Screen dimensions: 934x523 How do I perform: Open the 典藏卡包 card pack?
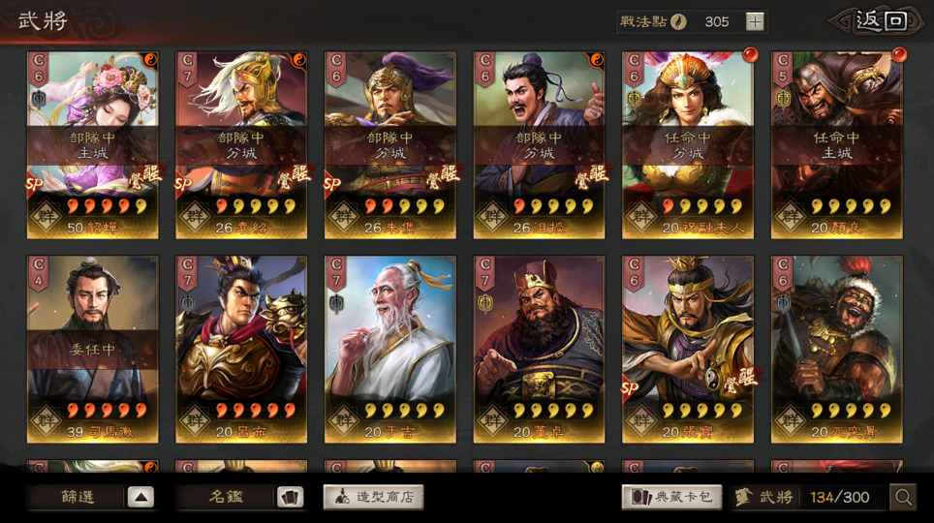pos(671,497)
